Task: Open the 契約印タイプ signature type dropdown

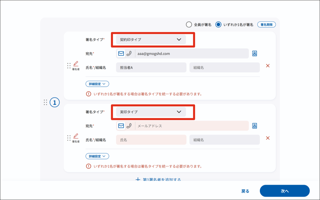Action: (151, 39)
